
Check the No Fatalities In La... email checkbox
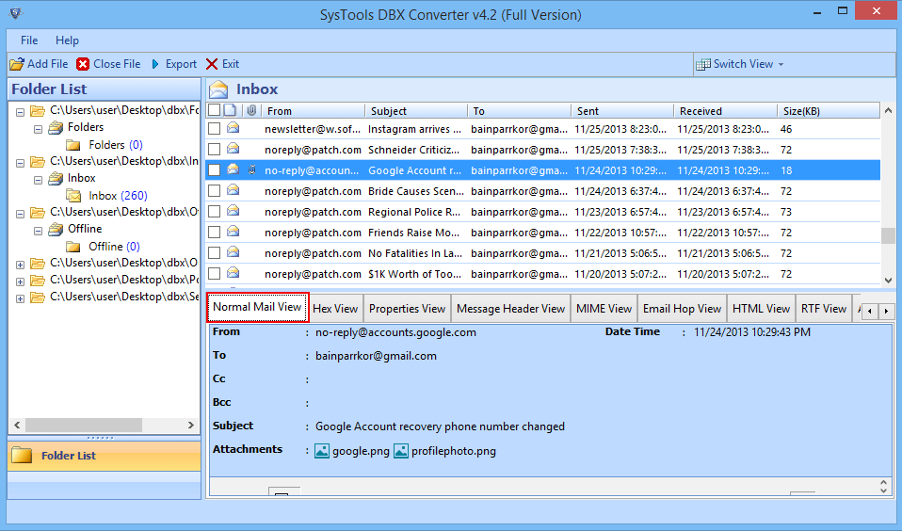tap(214, 253)
